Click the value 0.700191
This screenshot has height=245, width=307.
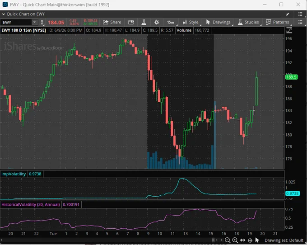click(x=71, y=205)
